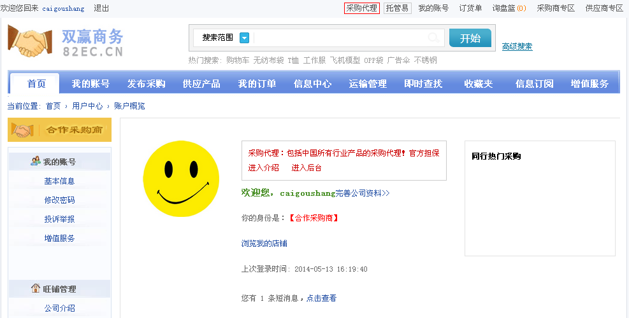Screen dimensions: 629x318
Task: Click 退出 to log out
Action: coord(101,8)
